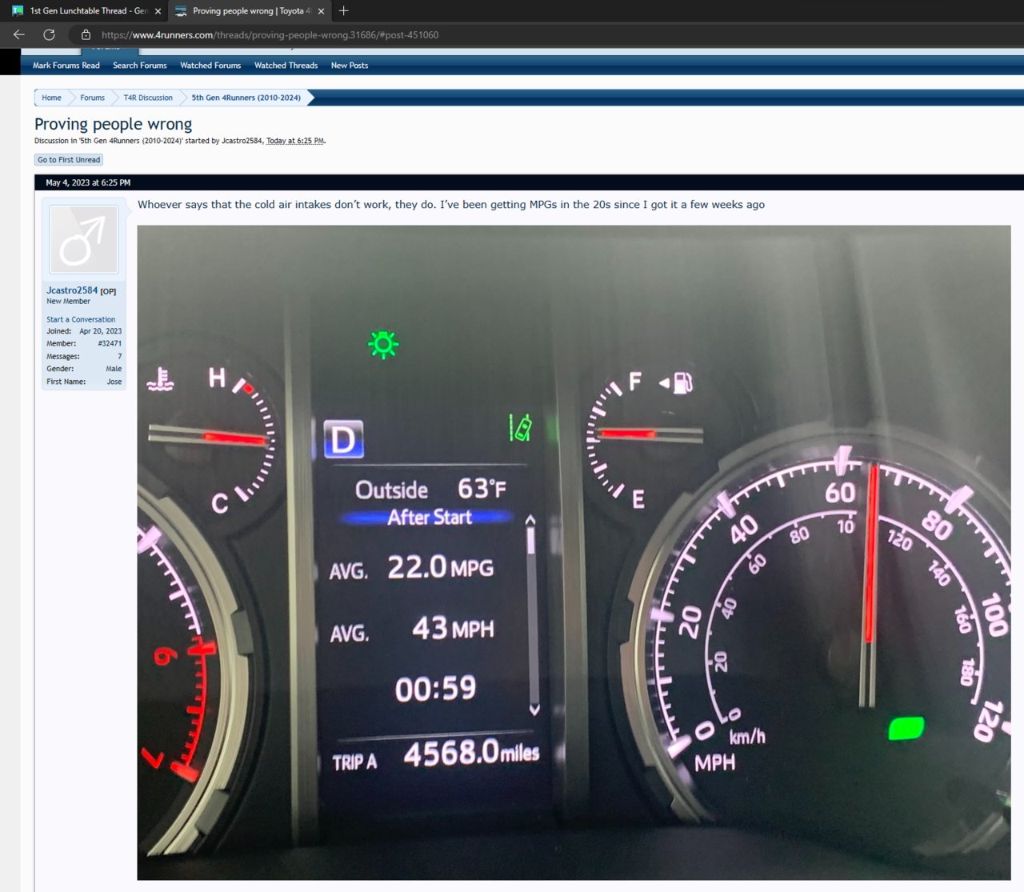This screenshot has width=1024, height=892.
Task: Open Search Forums menu item
Action: tap(140, 66)
